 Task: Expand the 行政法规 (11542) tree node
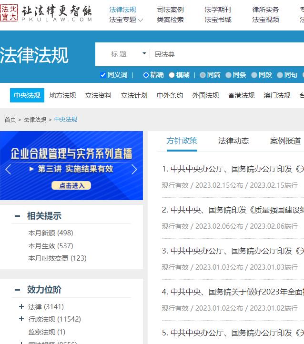(21, 319)
